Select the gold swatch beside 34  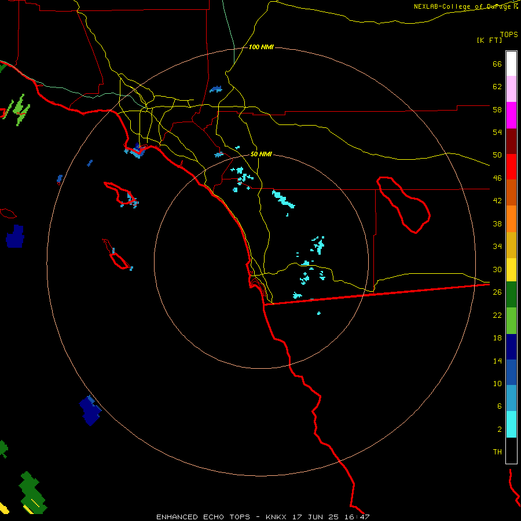click(x=511, y=245)
